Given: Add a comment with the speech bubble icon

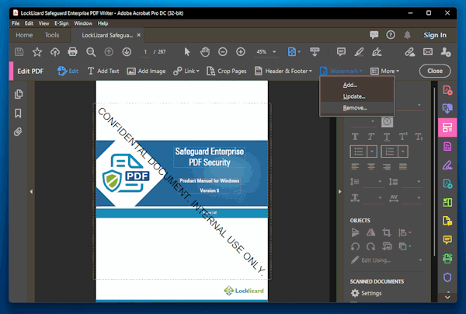Looking at the screenshot, I should point(341,52).
